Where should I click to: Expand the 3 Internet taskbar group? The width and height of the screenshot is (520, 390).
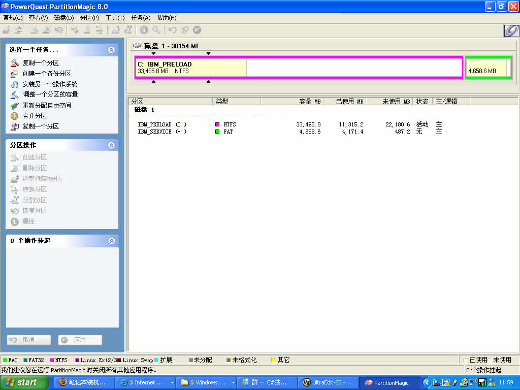(x=146, y=383)
